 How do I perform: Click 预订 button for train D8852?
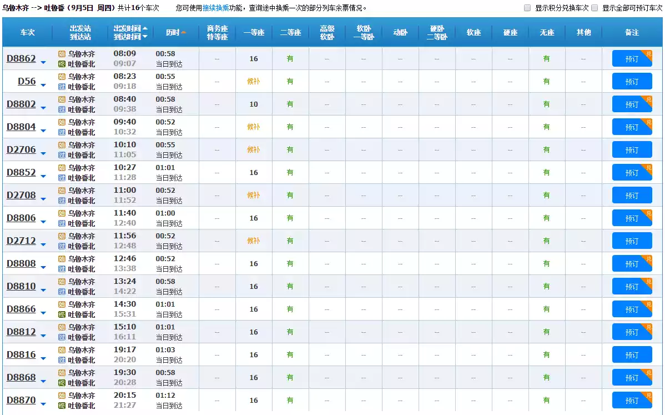click(x=631, y=173)
